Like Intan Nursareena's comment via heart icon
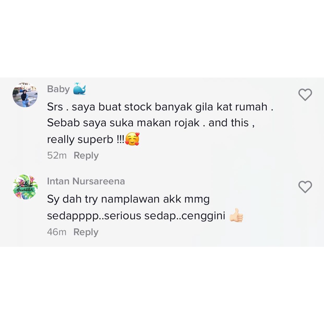Viewport: 324px width, 324px height. coord(305,187)
